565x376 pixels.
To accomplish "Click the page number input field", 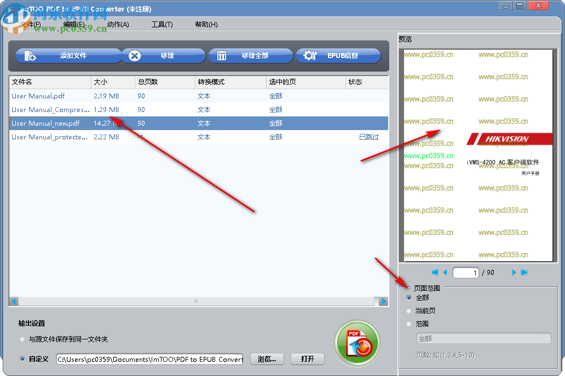I will tap(465, 272).
